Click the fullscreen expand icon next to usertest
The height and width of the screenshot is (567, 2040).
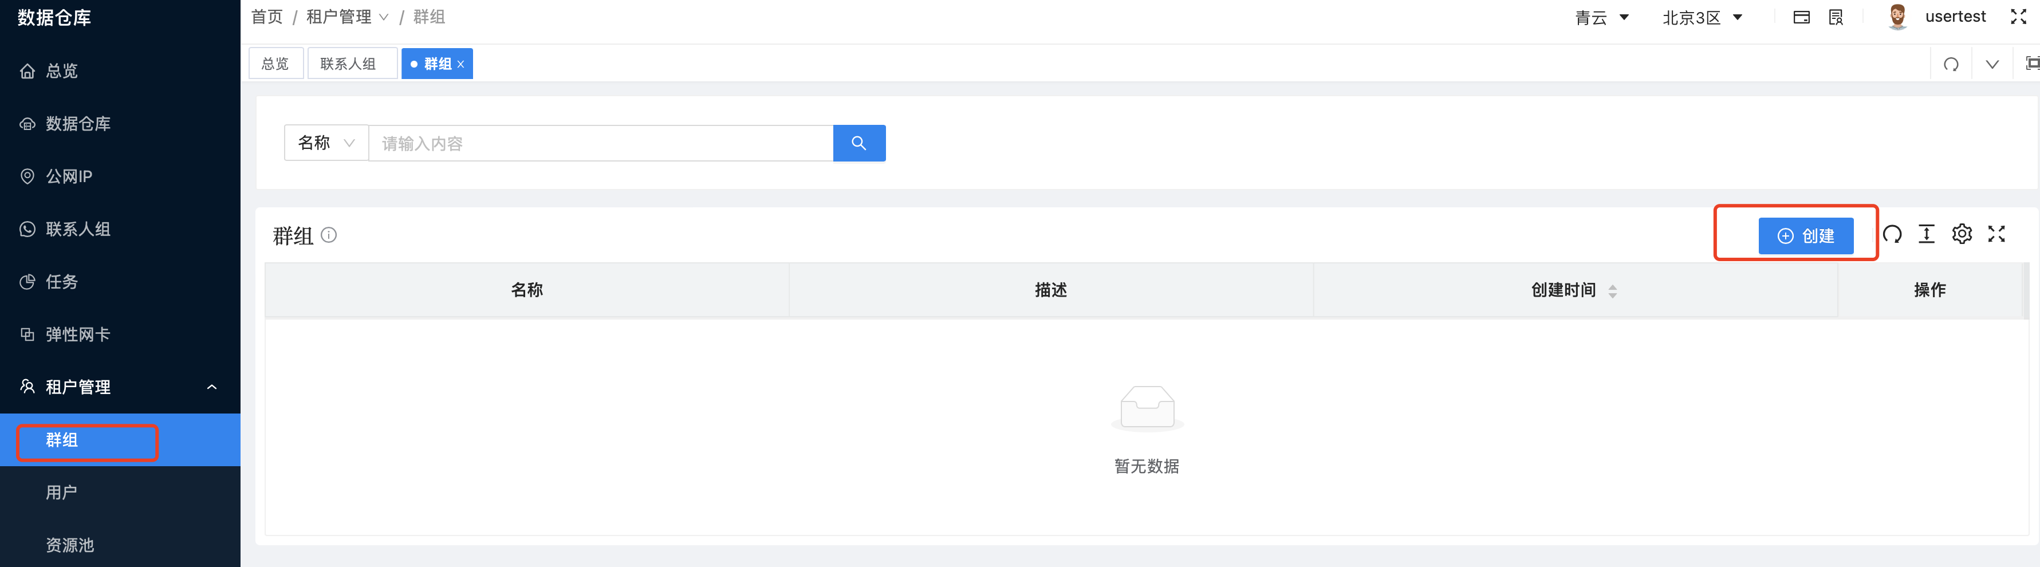click(2019, 17)
